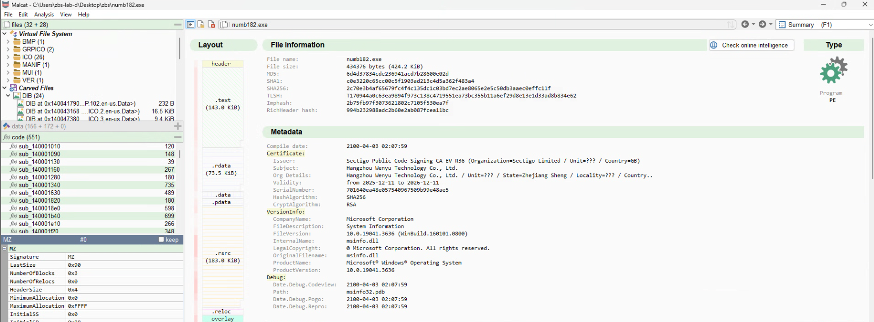Open the View menu
This screenshot has height=322, width=874.
(x=66, y=14)
